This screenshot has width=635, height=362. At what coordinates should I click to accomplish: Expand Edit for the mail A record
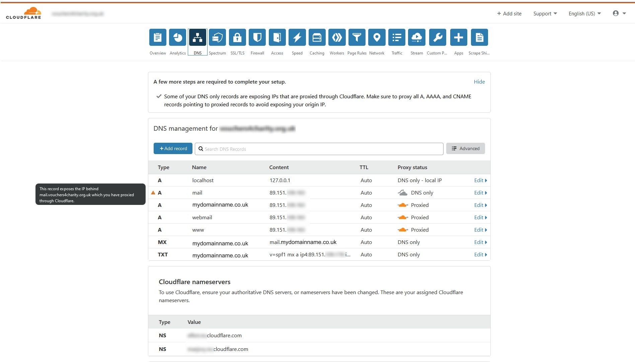point(480,193)
